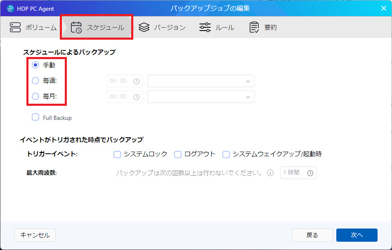
Task: Click the info icon beside maximum frequency
Action: tap(270, 173)
